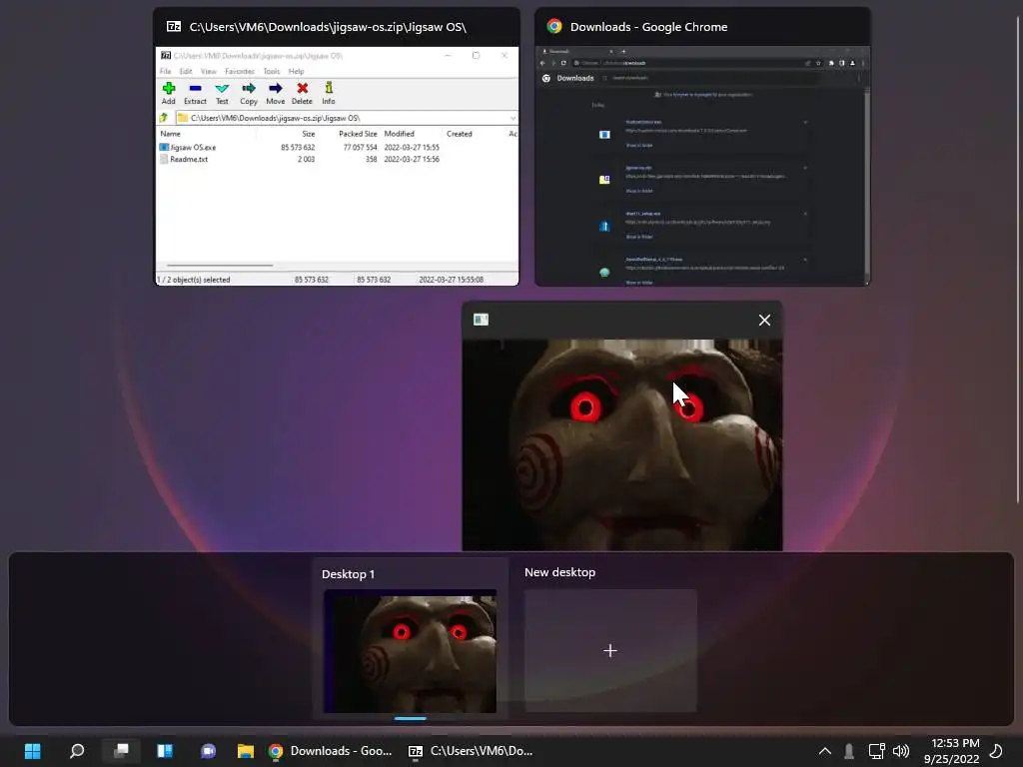Viewport: 1023px width, 767px height.
Task: Expand the hidden system tray icons chevron
Action: (x=824, y=751)
